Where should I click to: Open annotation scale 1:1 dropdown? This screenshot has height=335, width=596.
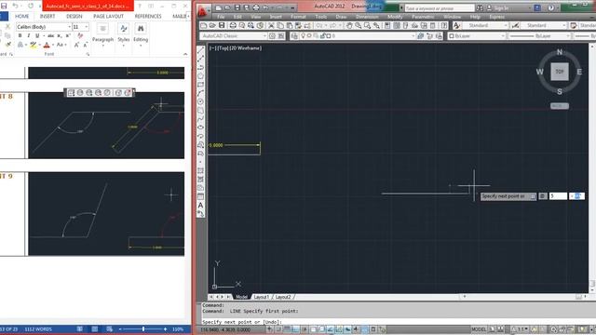pyautogui.click(x=520, y=329)
